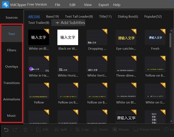The height and width of the screenshot is (137, 174).
Task: Open the Help menu
Action: click(117, 5)
